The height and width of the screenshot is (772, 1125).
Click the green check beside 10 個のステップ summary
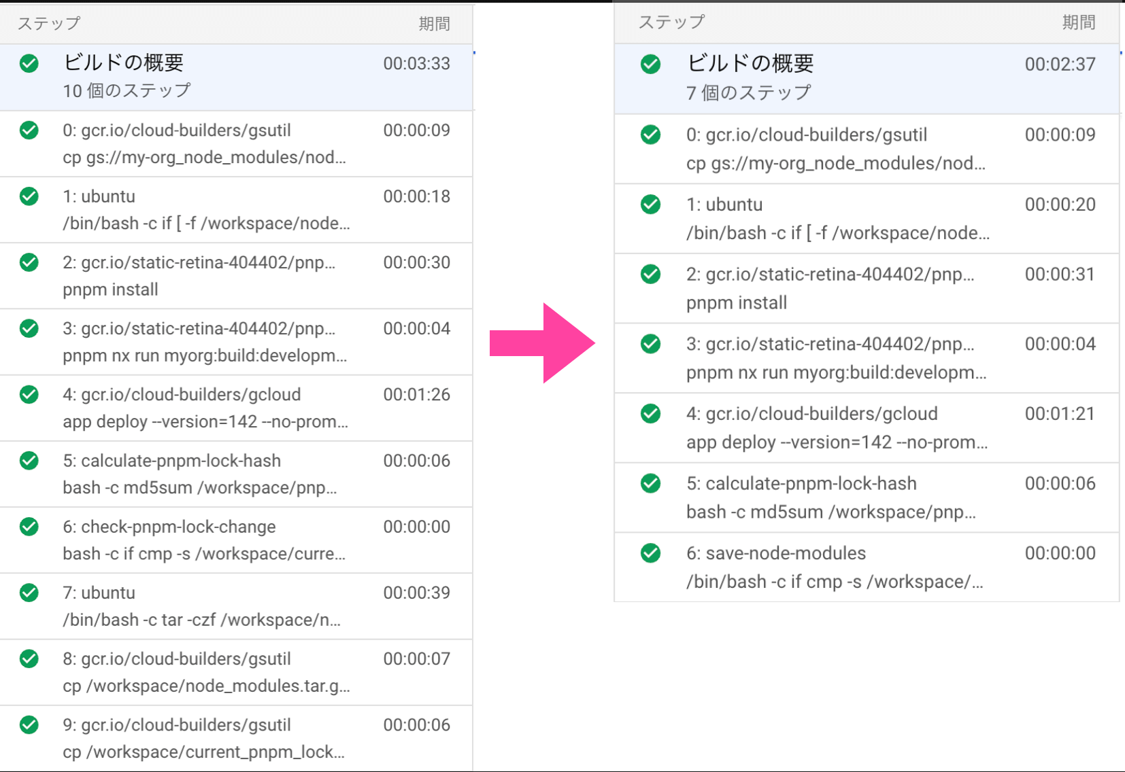click(29, 63)
